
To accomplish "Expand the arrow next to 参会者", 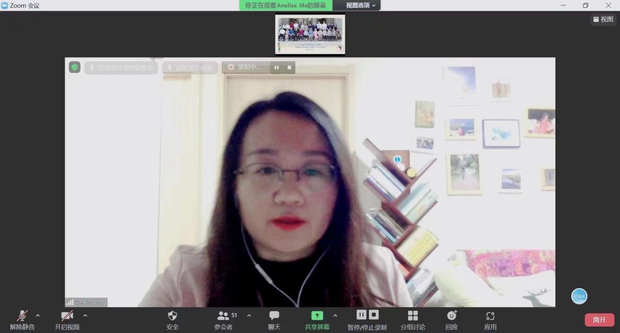I will [x=249, y=315].
